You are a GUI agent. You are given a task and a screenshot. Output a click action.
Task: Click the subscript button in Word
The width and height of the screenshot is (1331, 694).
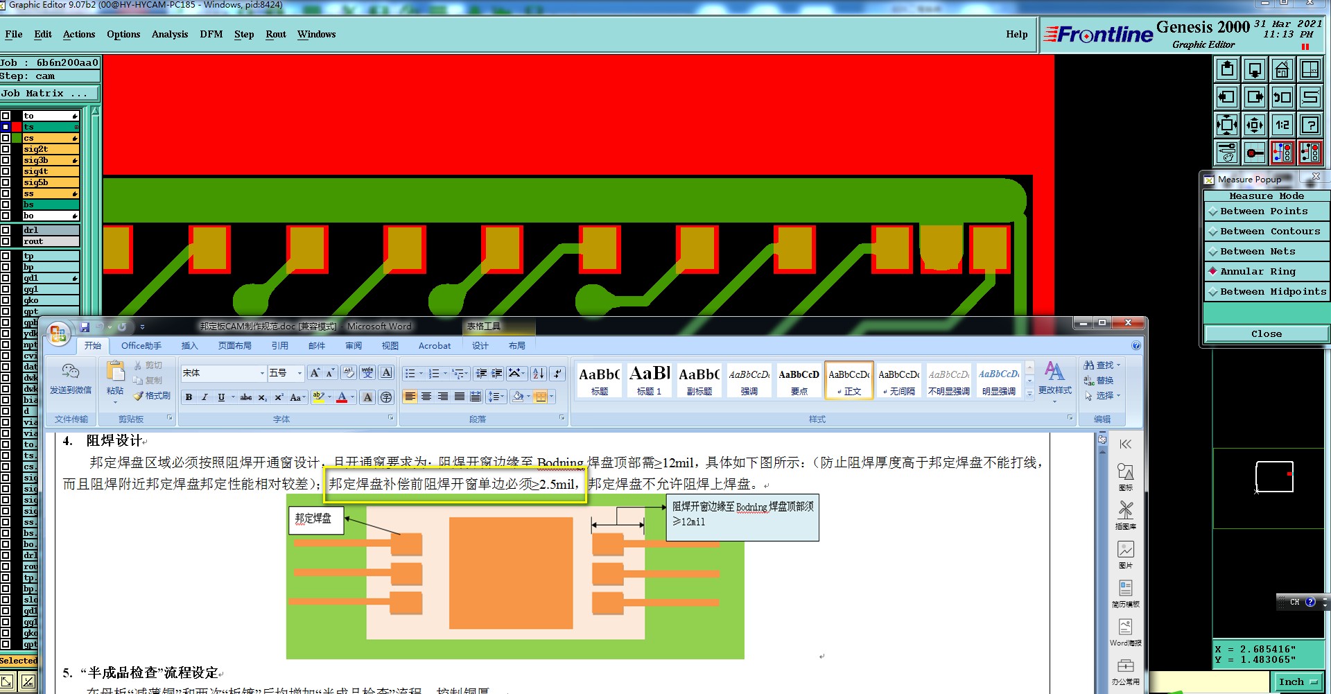click(x=263, y=397)
